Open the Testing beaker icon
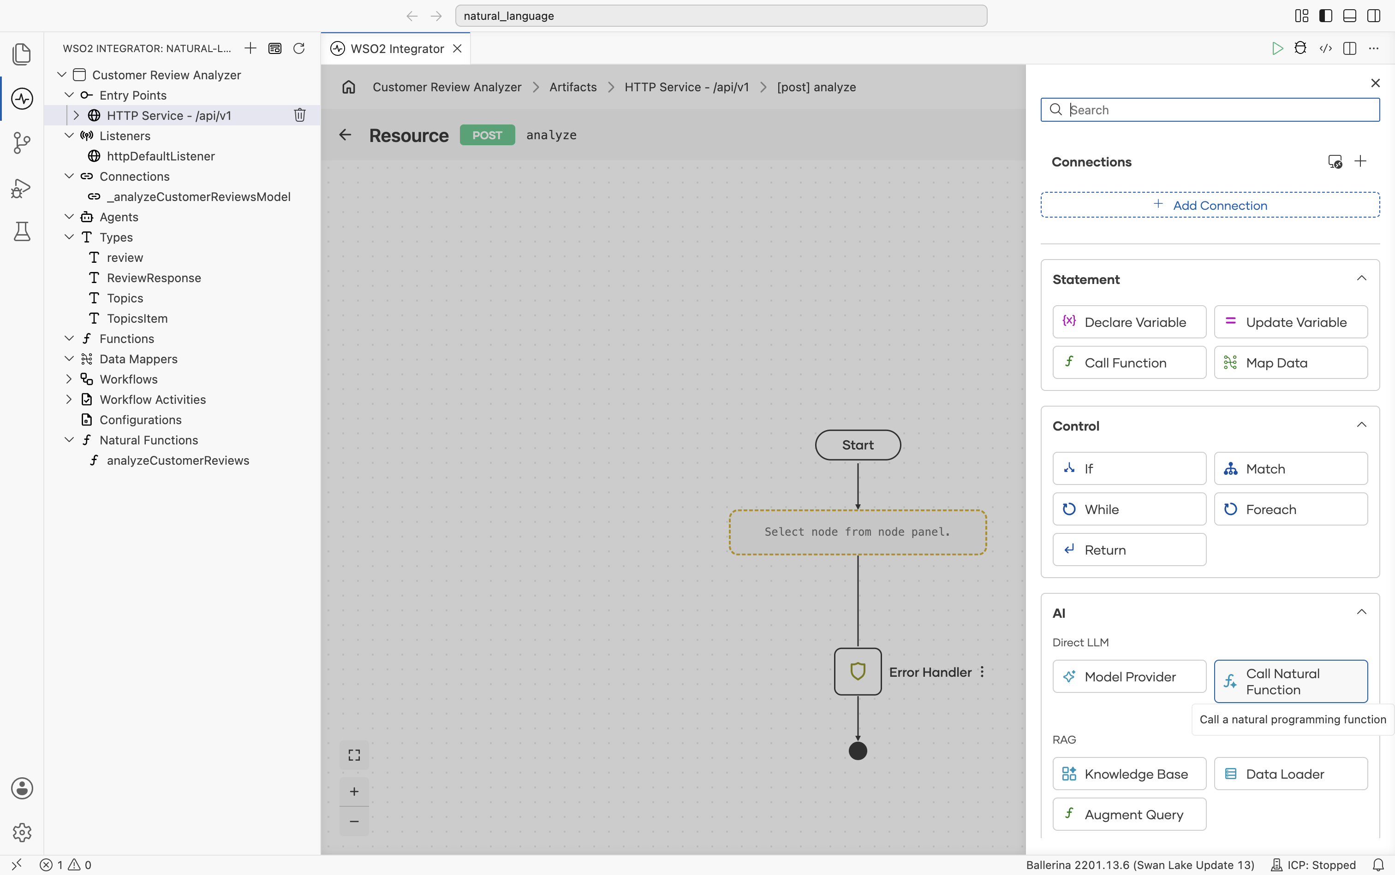 [x=22, y=231]
